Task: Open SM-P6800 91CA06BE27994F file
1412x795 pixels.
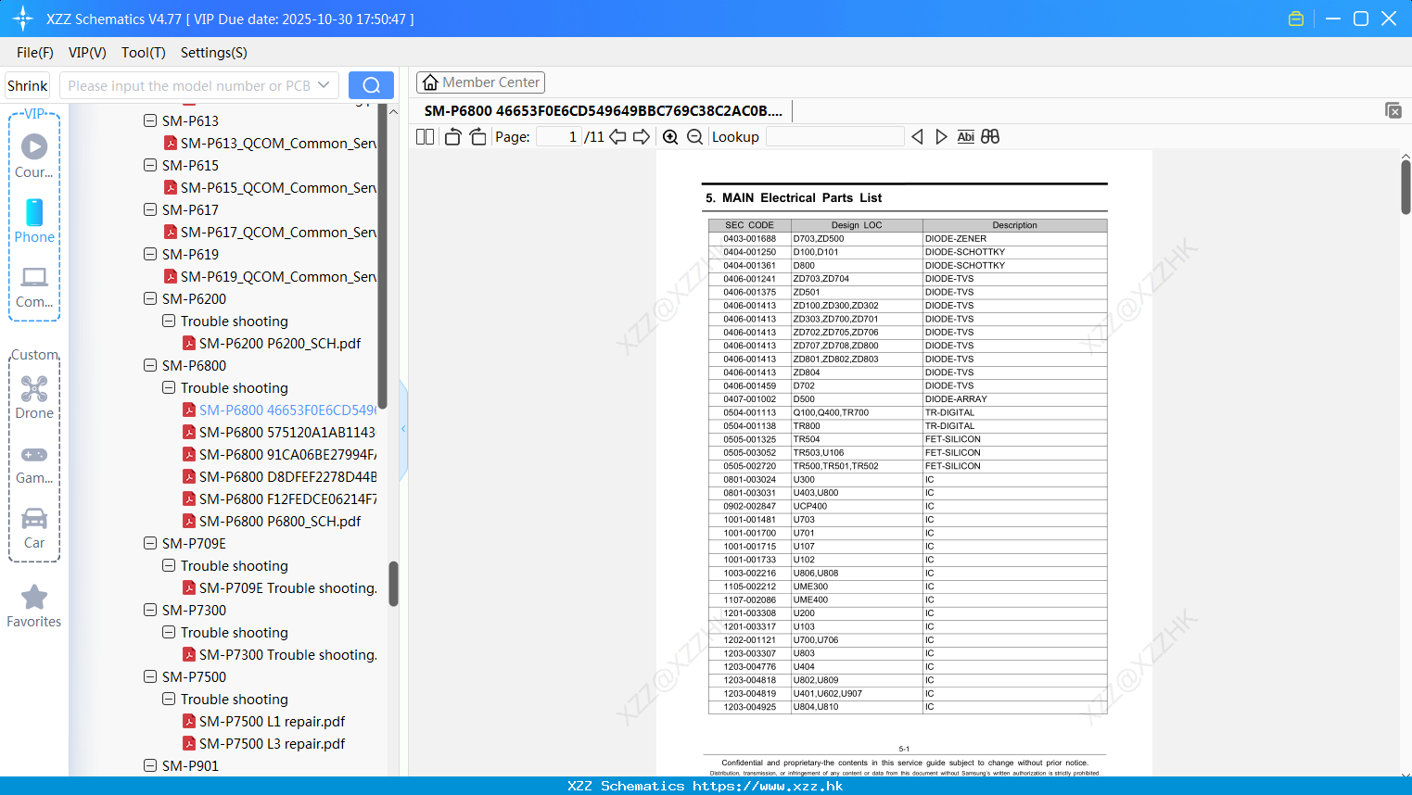Action: (x=287, y=454)
